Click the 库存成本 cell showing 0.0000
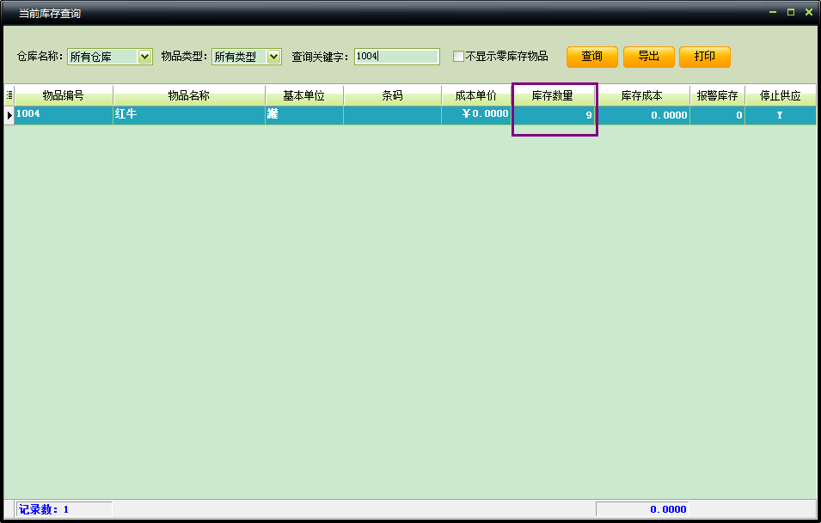 click(x=642, y=115)
